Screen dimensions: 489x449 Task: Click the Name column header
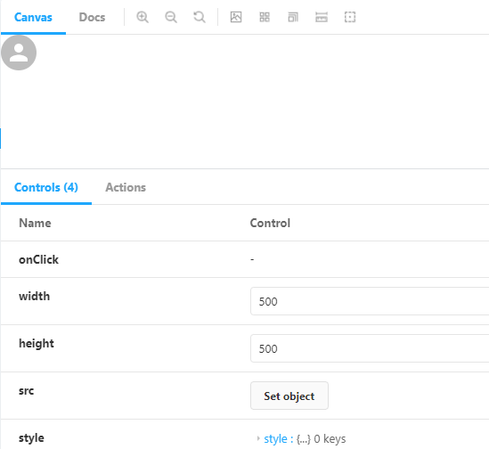[35, 223]
